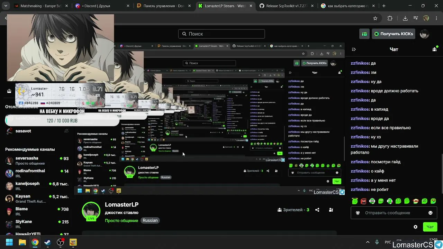Click the zzfinikos username on 'посмотри гайд'
This screenshot has width=443, height=249.
coord(360,162)
